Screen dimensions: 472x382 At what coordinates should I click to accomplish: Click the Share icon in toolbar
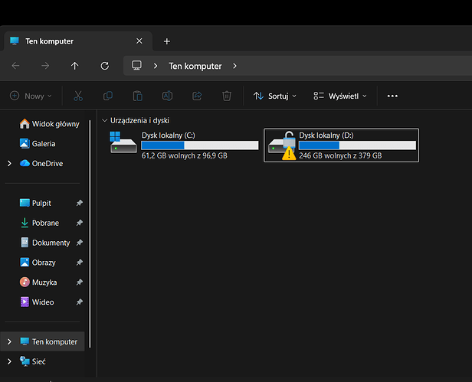(197, 96)
